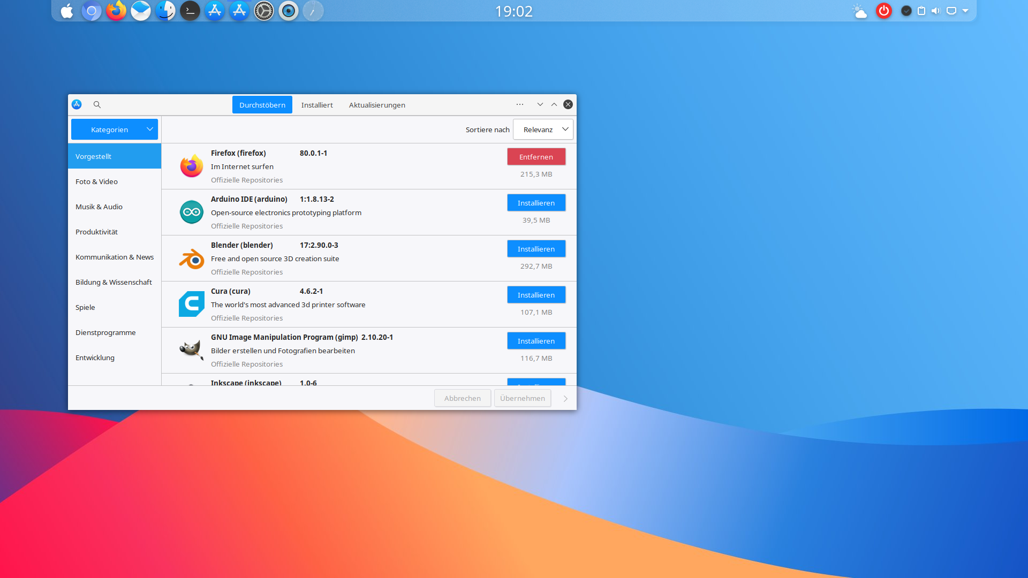Click the translucent clock panel icon
This screenshot has height=578, width=1028.
(x=313, y=11)
